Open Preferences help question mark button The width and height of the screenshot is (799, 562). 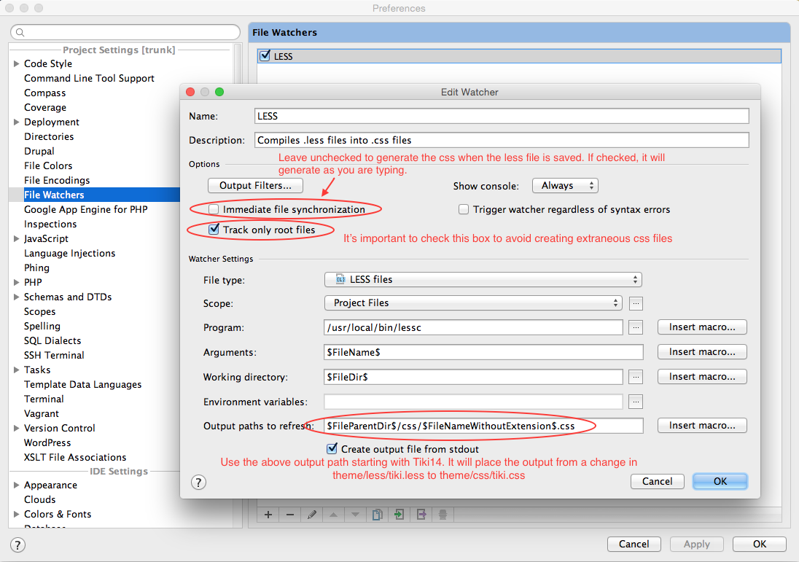(17, 545)
